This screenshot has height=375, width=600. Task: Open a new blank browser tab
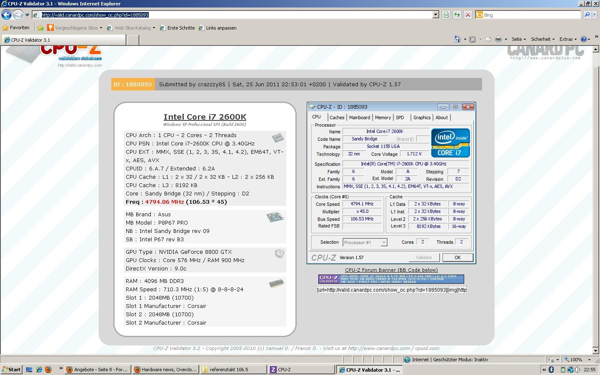coord(132,40)
